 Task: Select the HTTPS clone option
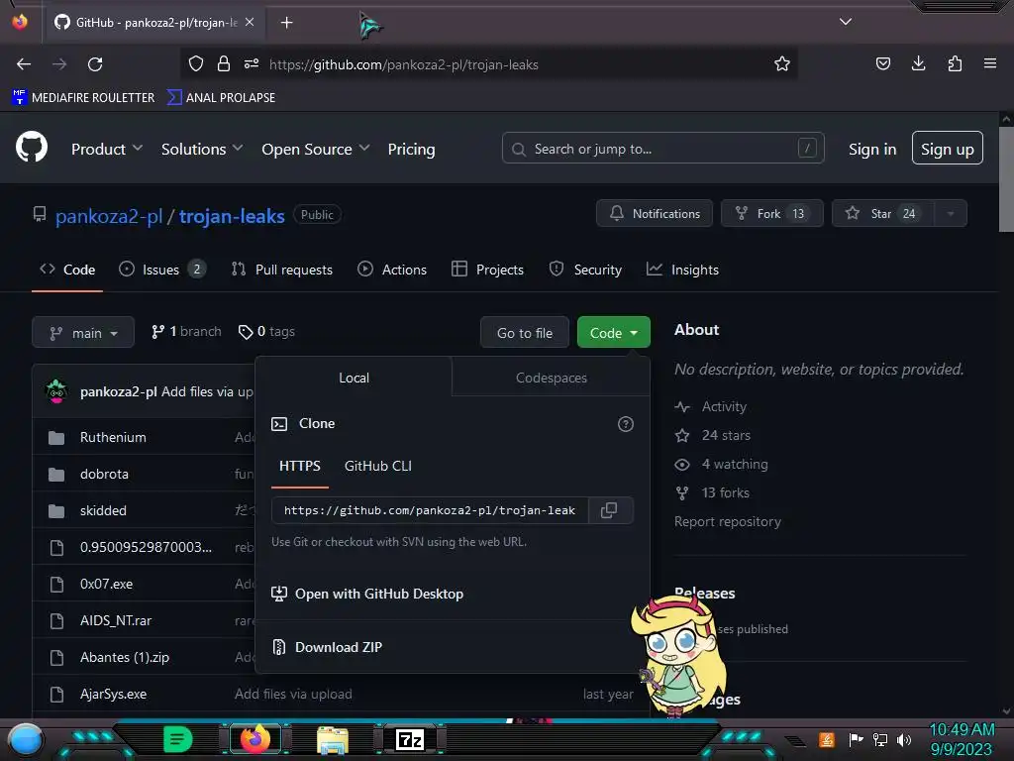[x=299, y=466]
